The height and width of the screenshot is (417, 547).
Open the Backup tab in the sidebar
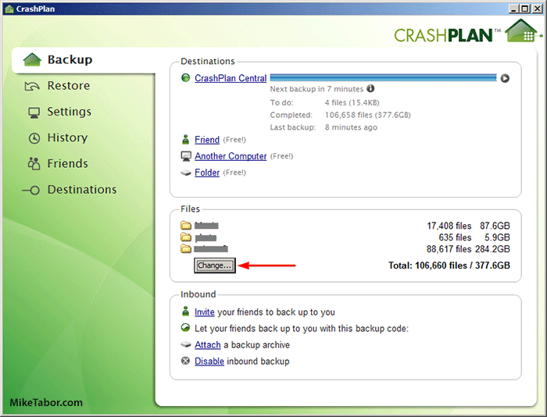click(x=84, y=60)
